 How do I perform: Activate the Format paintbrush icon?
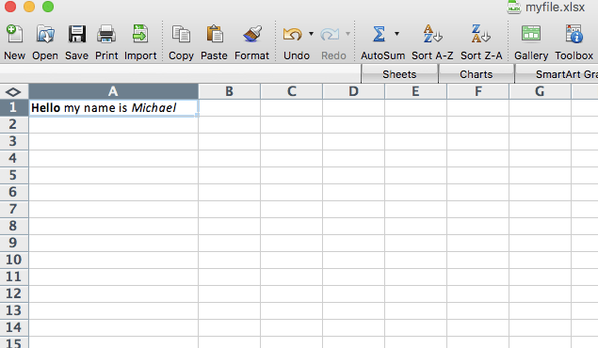252,34
